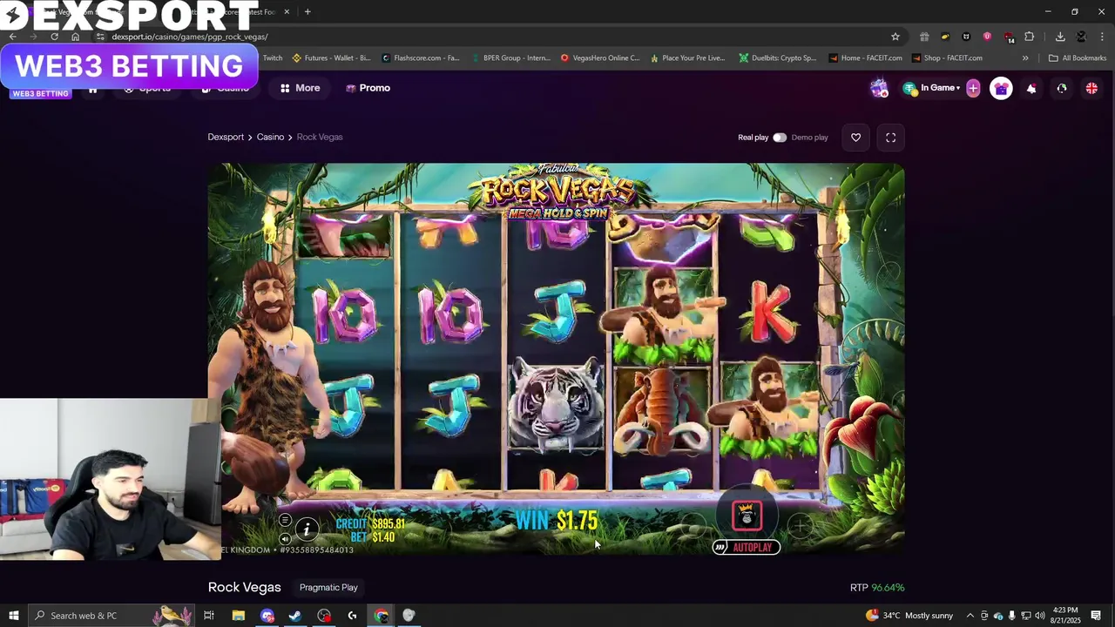Viewport: 1115px width, 627px height.
Task: Go to Casino breadcrumb link
Action: 270,137
